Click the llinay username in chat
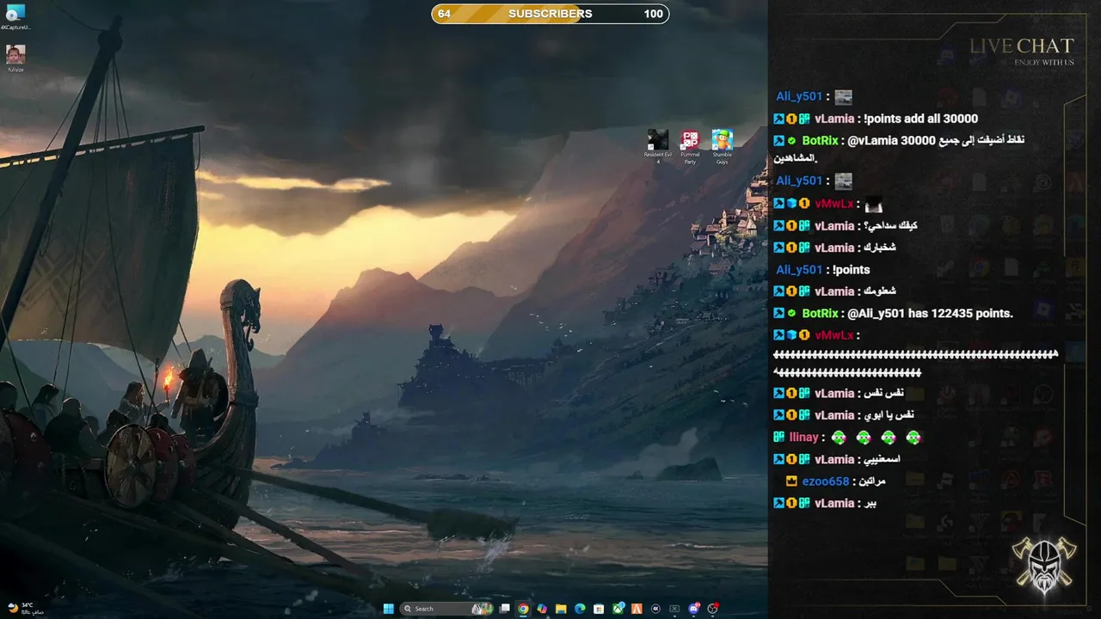This screenshot has width=1101, height=619. pyautogui.click(x=803, y=438)
